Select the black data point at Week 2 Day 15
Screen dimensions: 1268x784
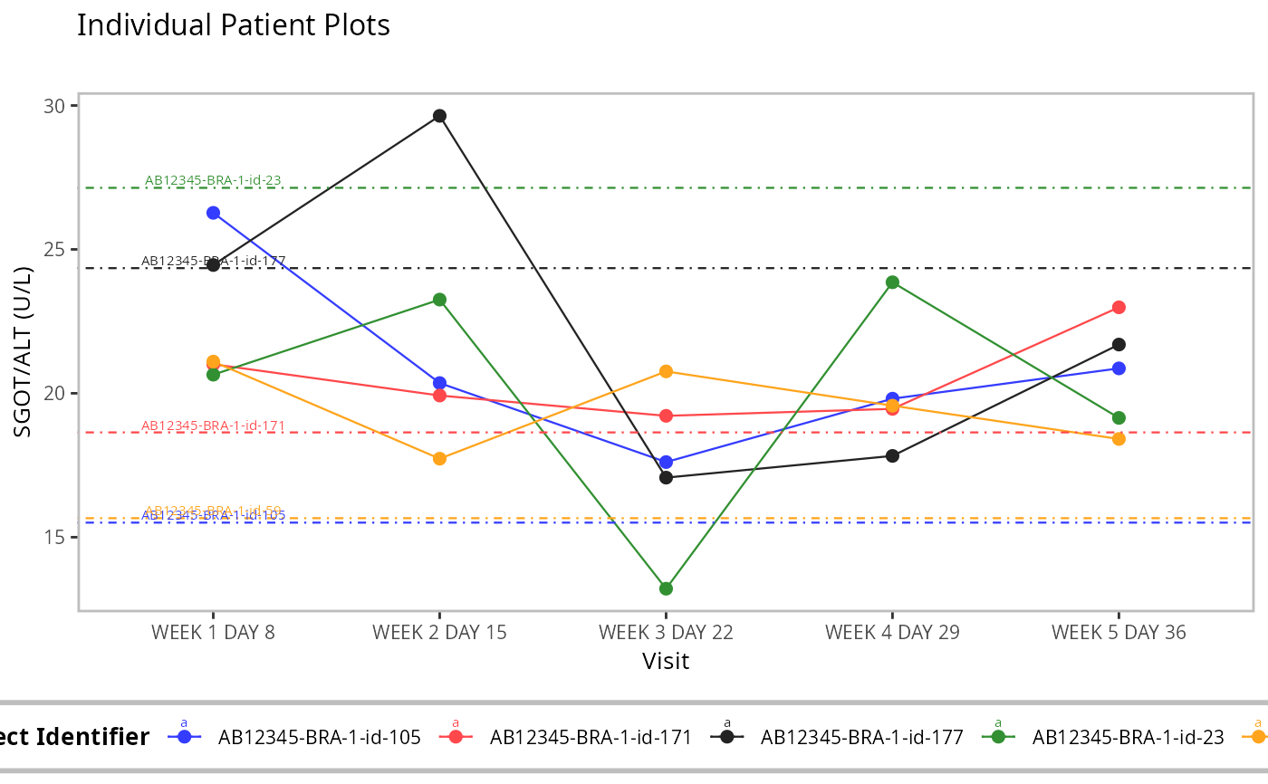click(439, 116)
